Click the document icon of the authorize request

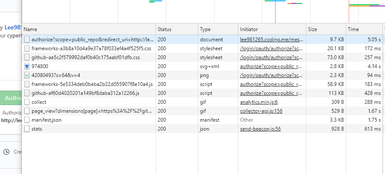click(x=27, y=40)
